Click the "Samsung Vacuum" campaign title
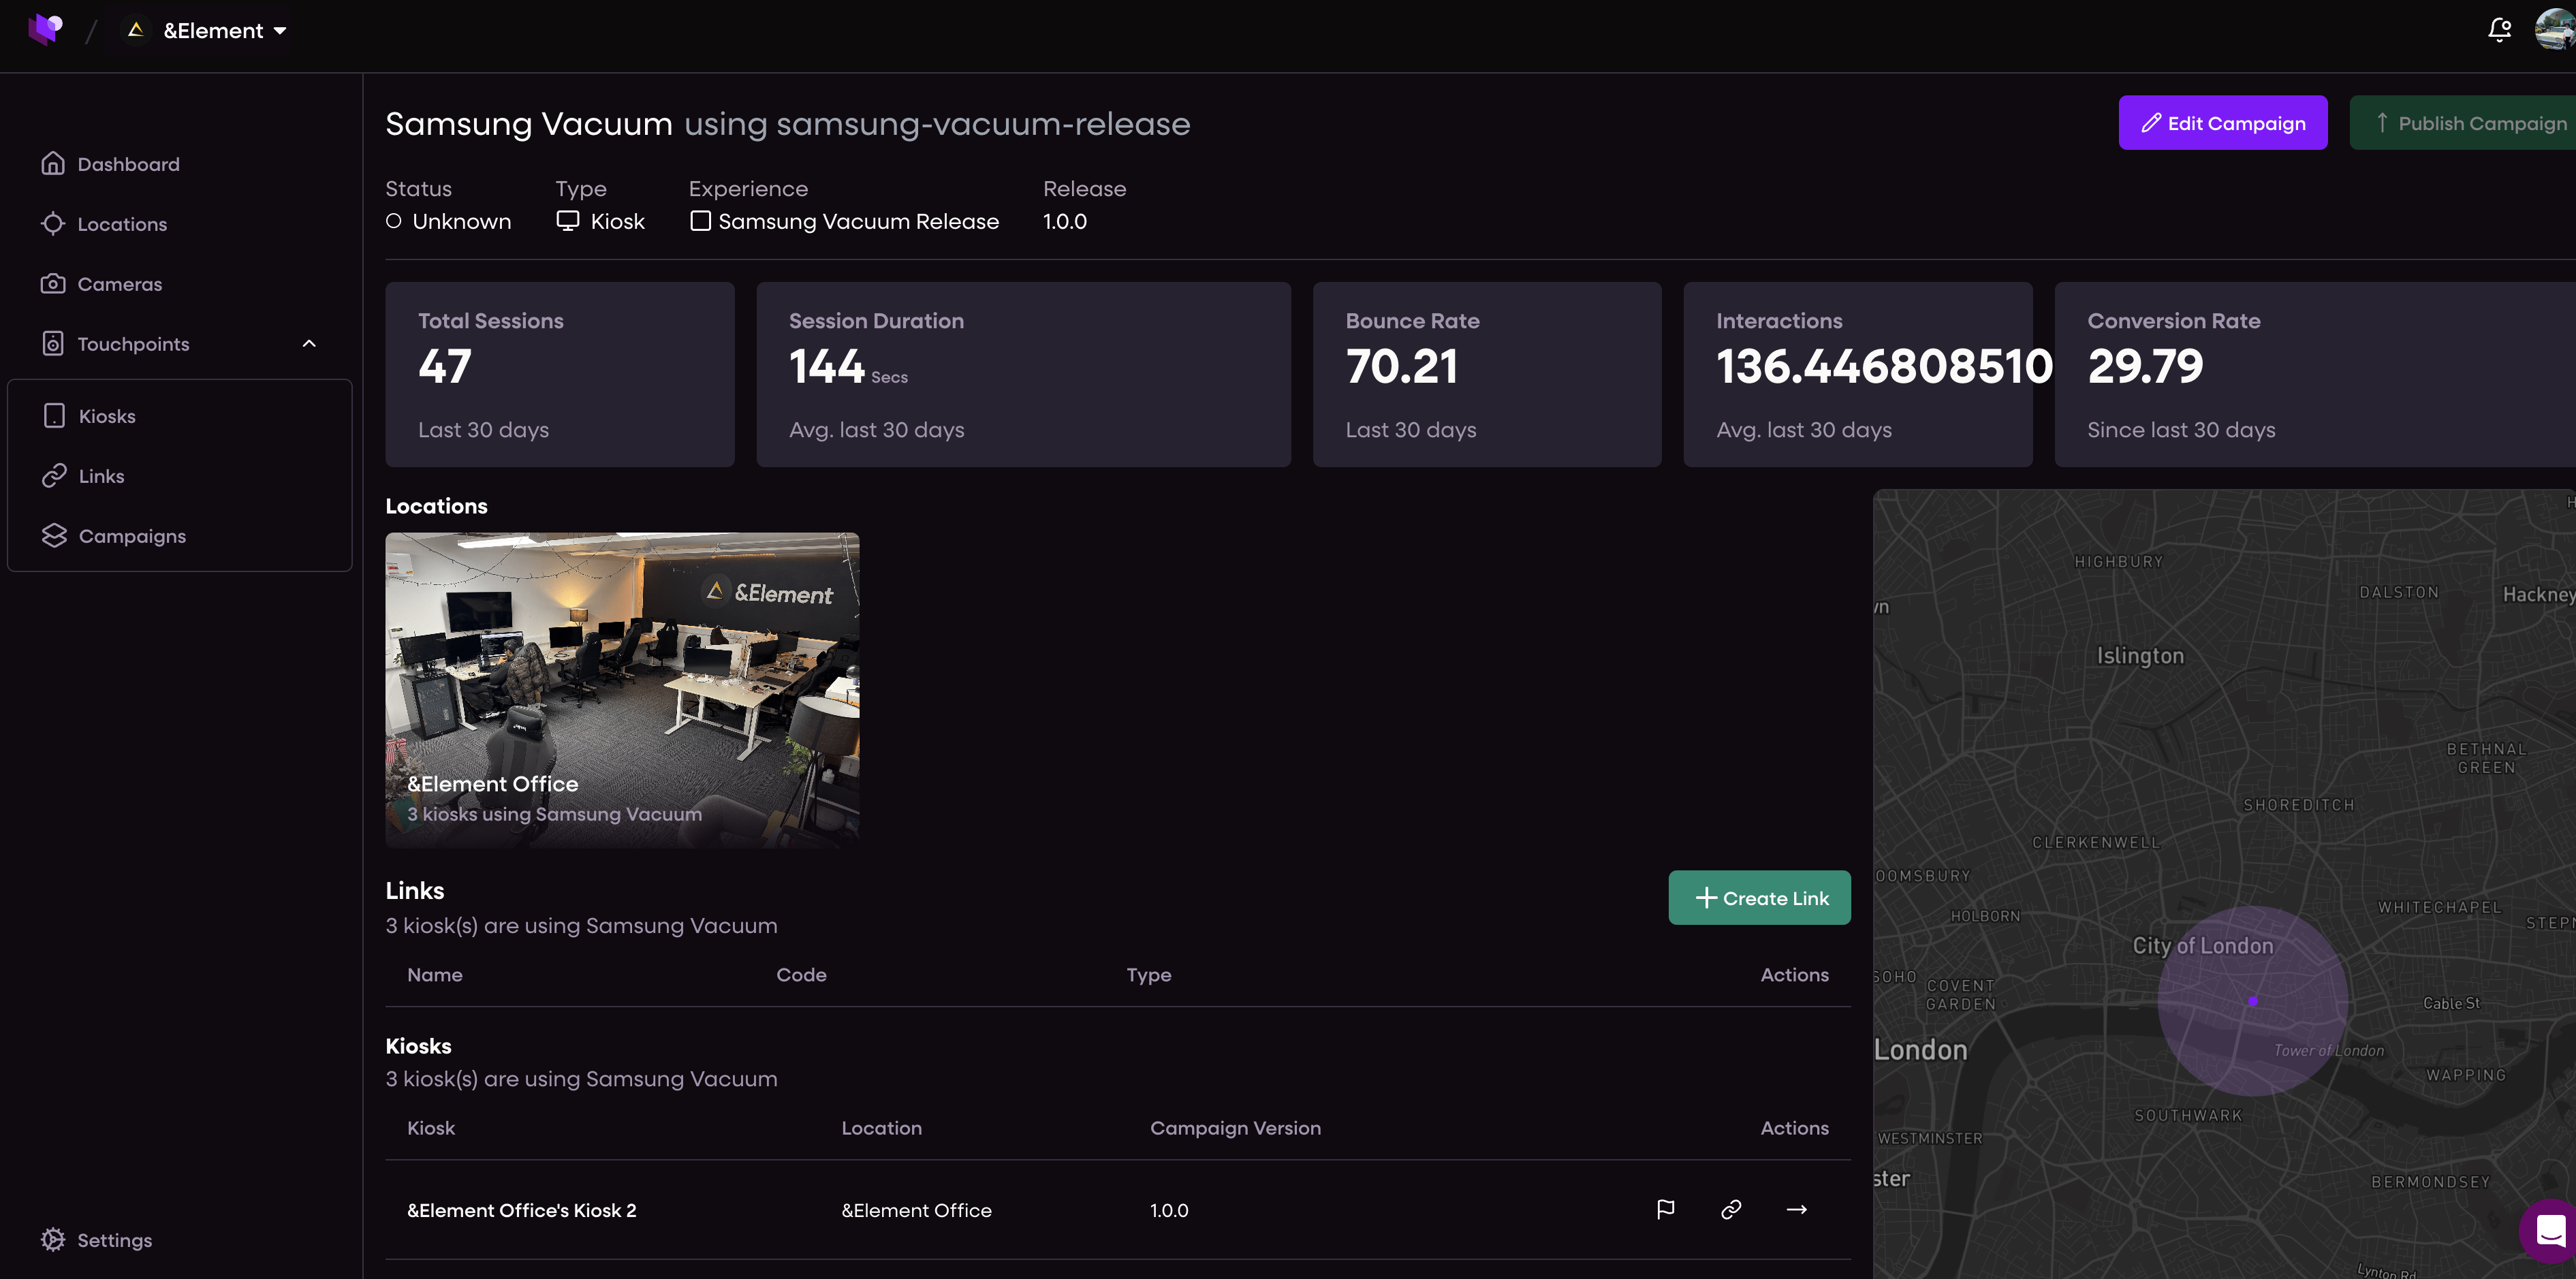The width and height of the screenshot is (2576, 1279). 529,123
